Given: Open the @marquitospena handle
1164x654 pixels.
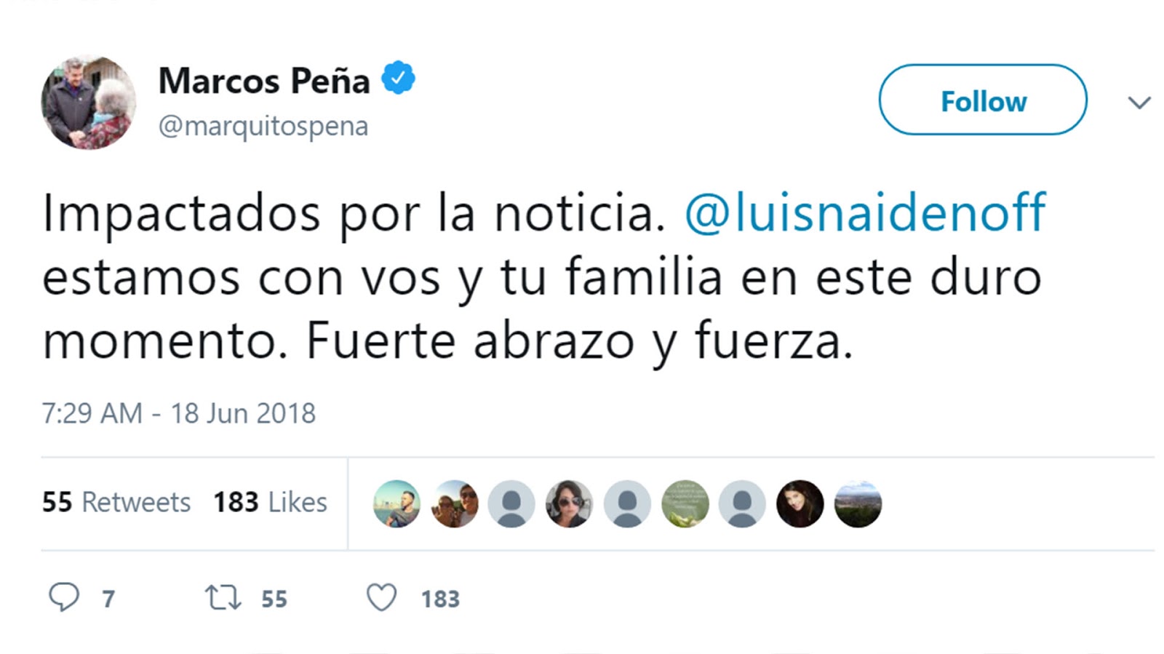Looking at the screenshot, I should 263,126.
